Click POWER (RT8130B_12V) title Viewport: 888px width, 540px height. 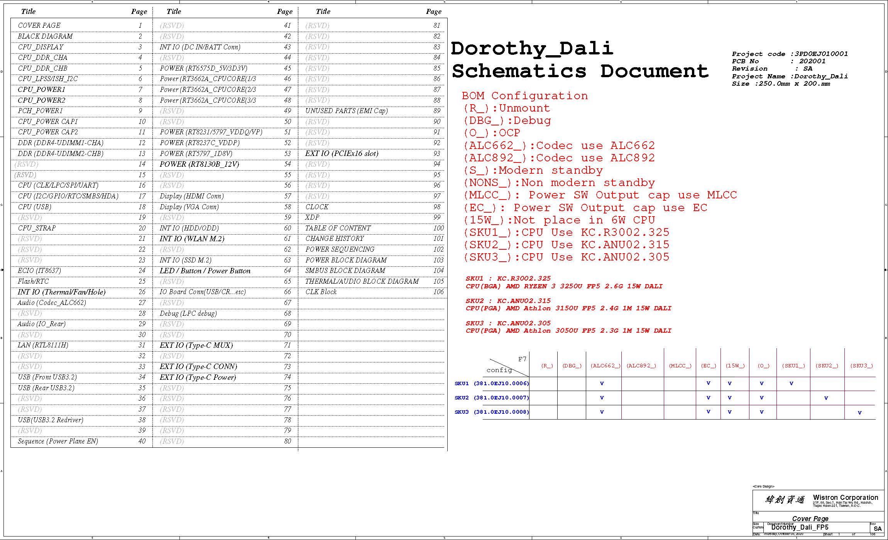pyautogui.click(x=200, y=164)
